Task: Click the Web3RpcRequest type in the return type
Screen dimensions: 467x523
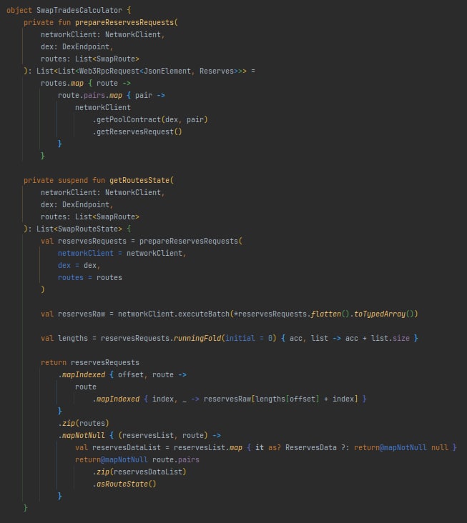Action: (109, 71)
